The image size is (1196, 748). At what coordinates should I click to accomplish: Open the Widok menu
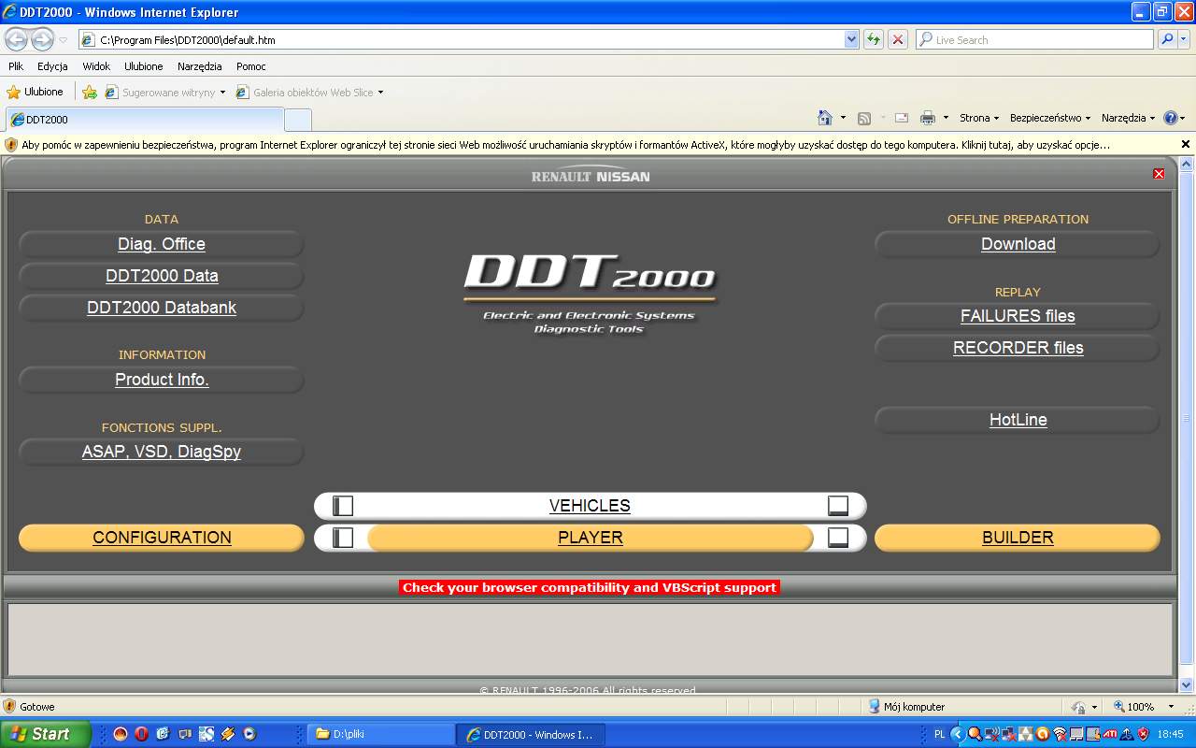pos(96,66)
